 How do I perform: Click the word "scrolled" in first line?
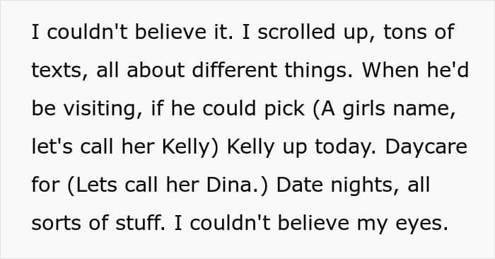tap(296, 32)
